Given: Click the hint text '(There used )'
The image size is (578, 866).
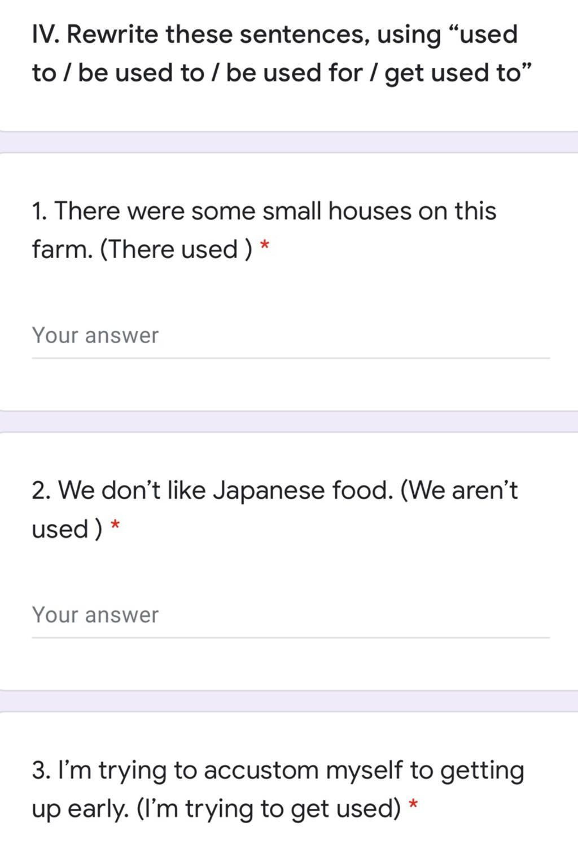Looking at the screenshot, I should 176,250.
